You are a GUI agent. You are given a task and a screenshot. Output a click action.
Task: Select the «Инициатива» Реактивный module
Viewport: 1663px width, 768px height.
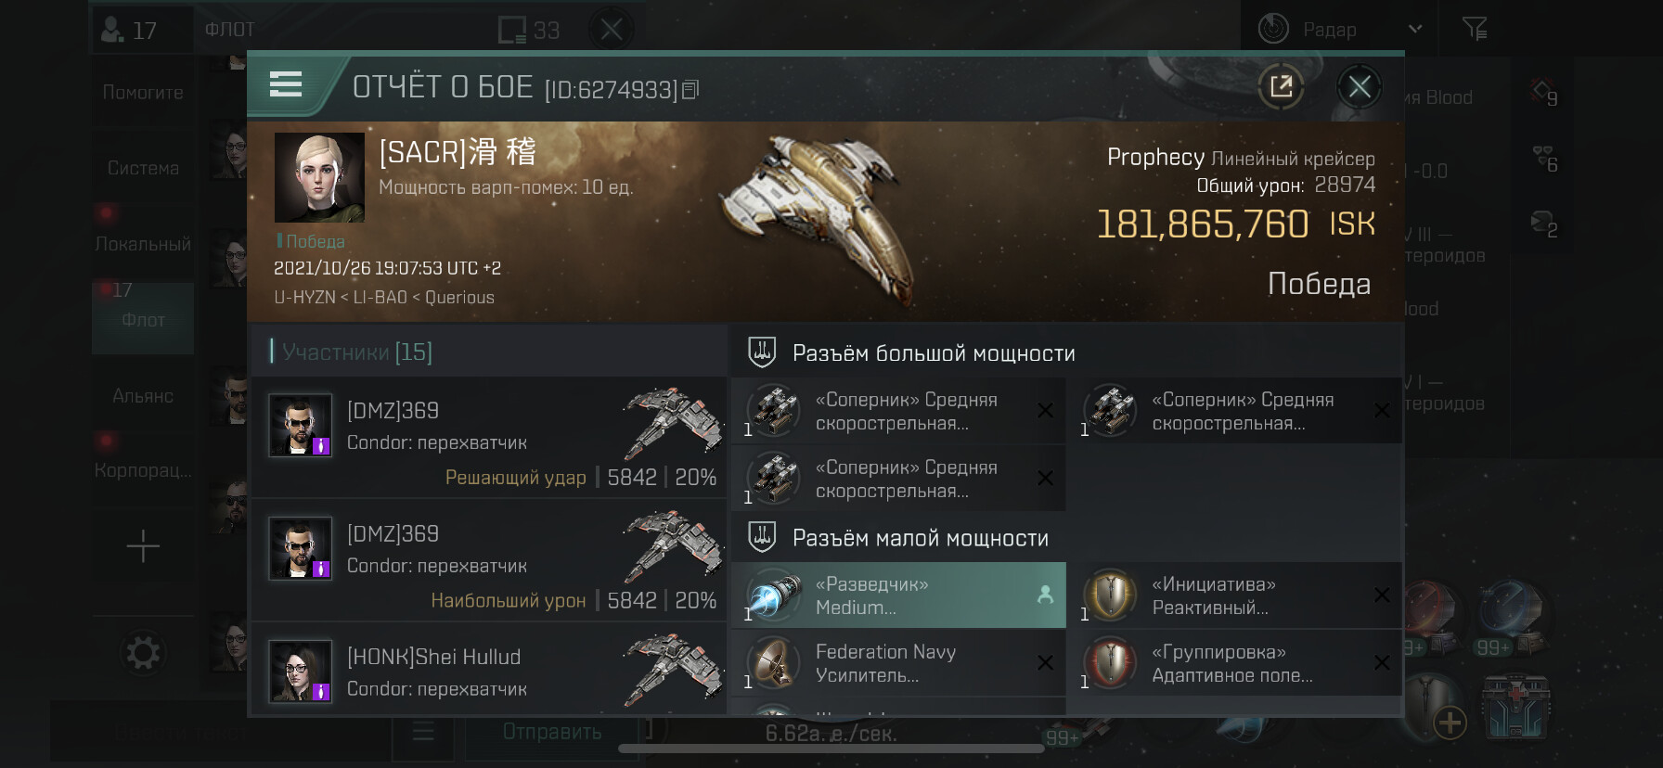1234,595
